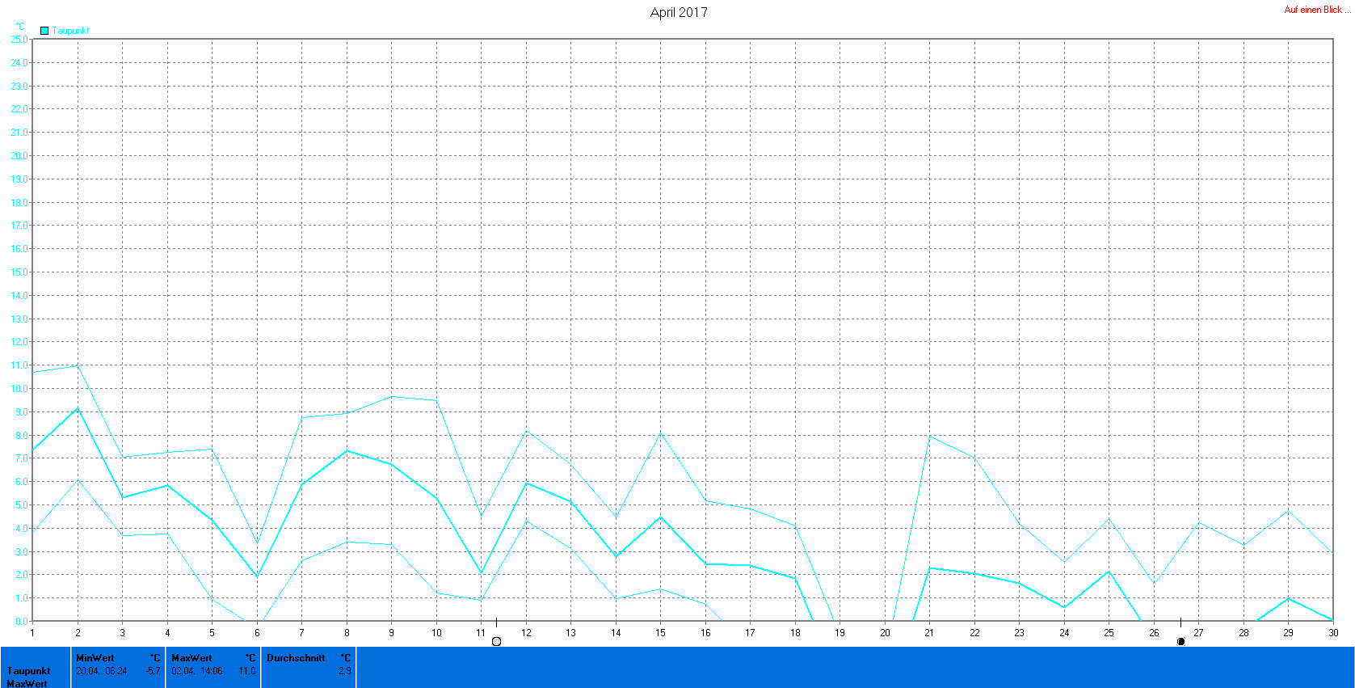Click the Taupunkt row label in the summary table
The width and height of the screenshot is (1355, 688).
click(29, 671)
